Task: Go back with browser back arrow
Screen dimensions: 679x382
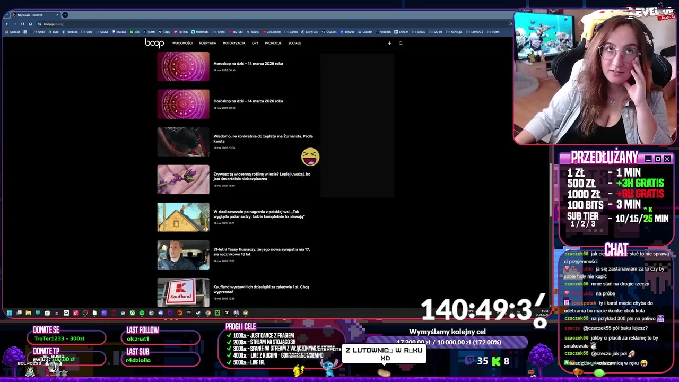Action: [x=7, y=24]
